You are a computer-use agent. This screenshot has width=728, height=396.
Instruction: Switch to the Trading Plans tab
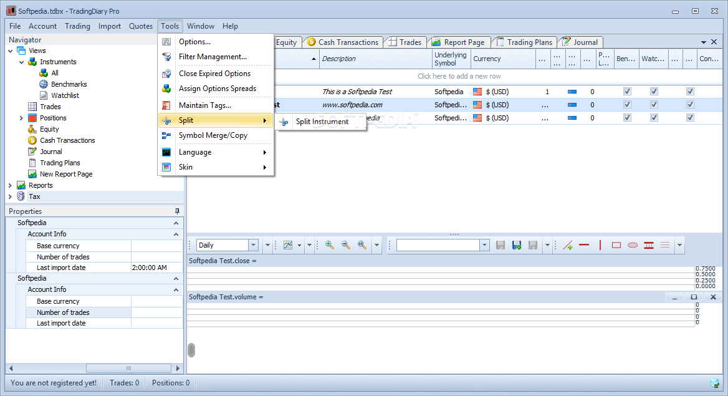click(x=525, y=42)
